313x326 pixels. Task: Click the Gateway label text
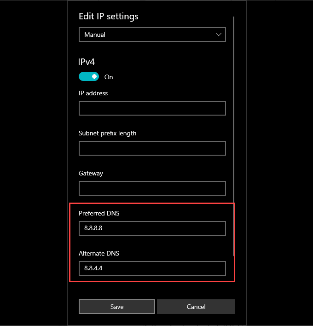[x=91, y=174]
